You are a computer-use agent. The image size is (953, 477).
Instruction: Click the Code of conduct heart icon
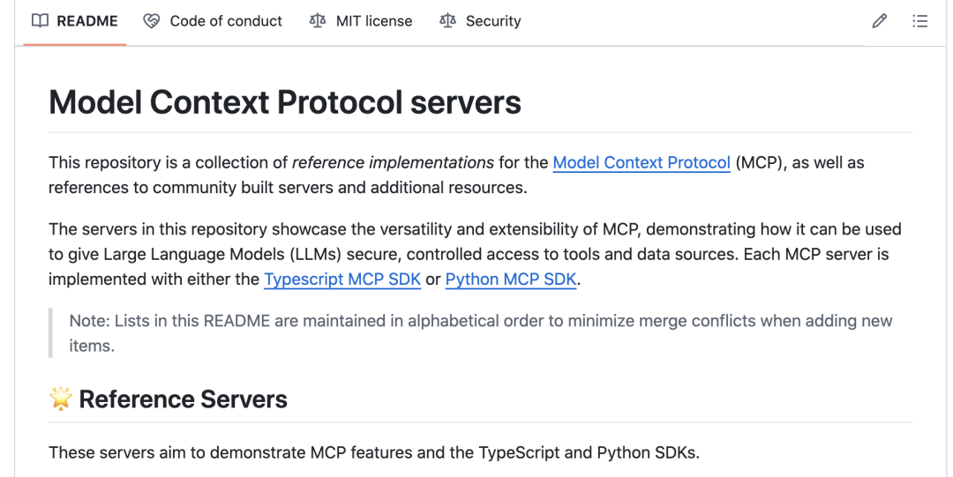(x=152, y=21)
